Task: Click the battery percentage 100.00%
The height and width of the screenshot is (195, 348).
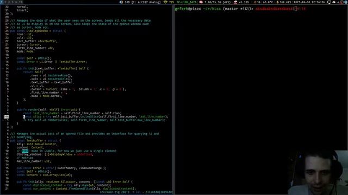Action: click(285, 2)
